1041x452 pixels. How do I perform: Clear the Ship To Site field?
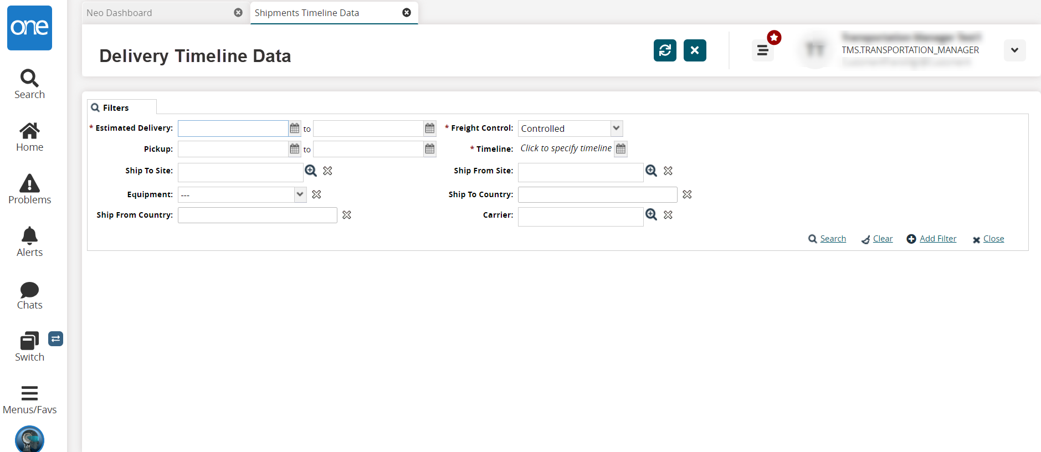click(328, 171)
